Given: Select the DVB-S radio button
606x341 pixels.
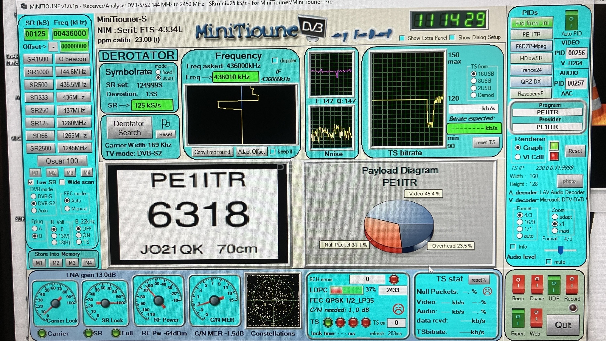Looking at the screenshot, I should (34, 196).
